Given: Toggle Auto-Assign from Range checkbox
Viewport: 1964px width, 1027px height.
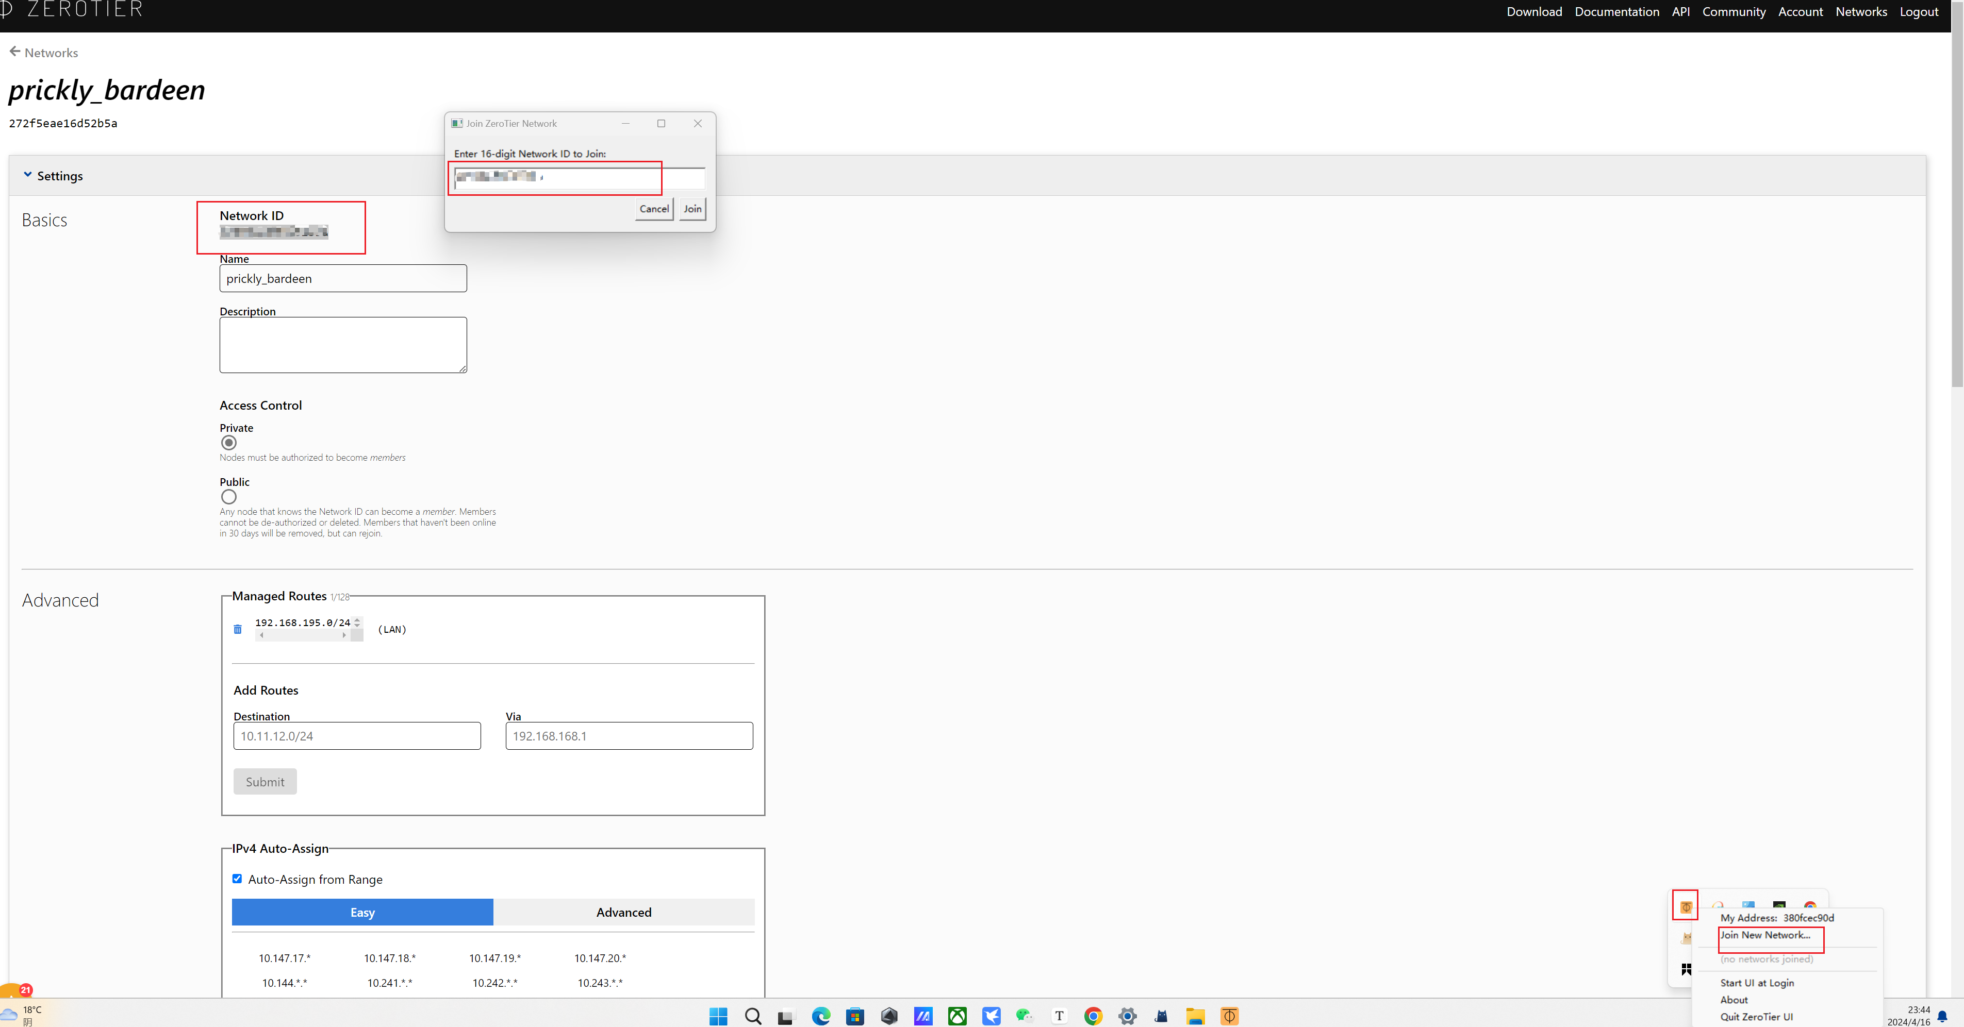Looking at the screenshot, I should pos(237,879).
